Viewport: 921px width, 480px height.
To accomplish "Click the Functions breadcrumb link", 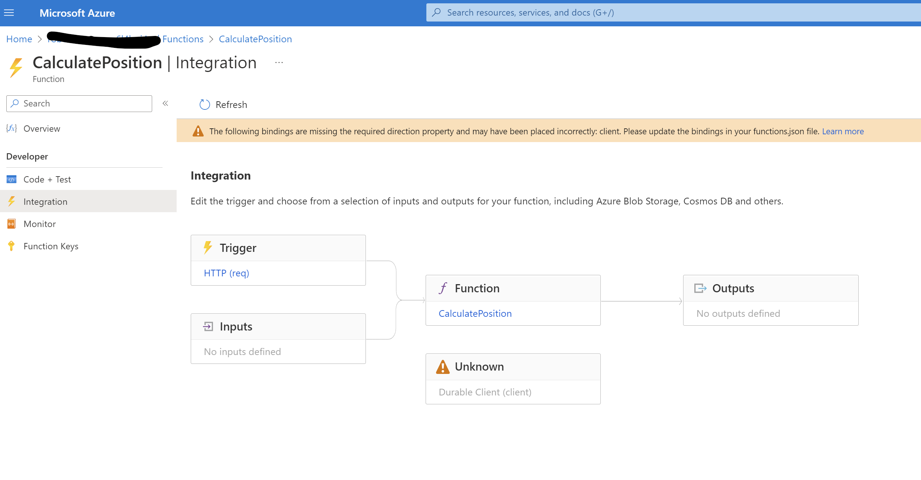I will coord(183,39).
